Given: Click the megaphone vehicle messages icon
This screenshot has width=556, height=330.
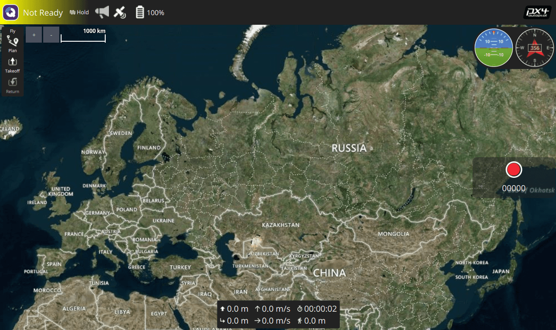Looking at the screenshot, I should (x=102, y=12).
